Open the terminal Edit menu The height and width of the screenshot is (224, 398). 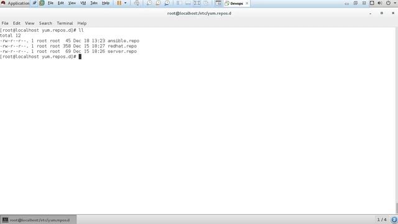click(17, 23)
